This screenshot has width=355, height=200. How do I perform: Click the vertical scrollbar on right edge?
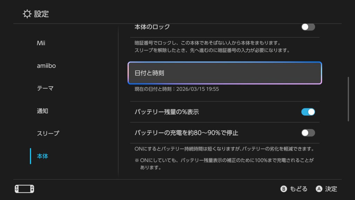click(x=348, y=99)
